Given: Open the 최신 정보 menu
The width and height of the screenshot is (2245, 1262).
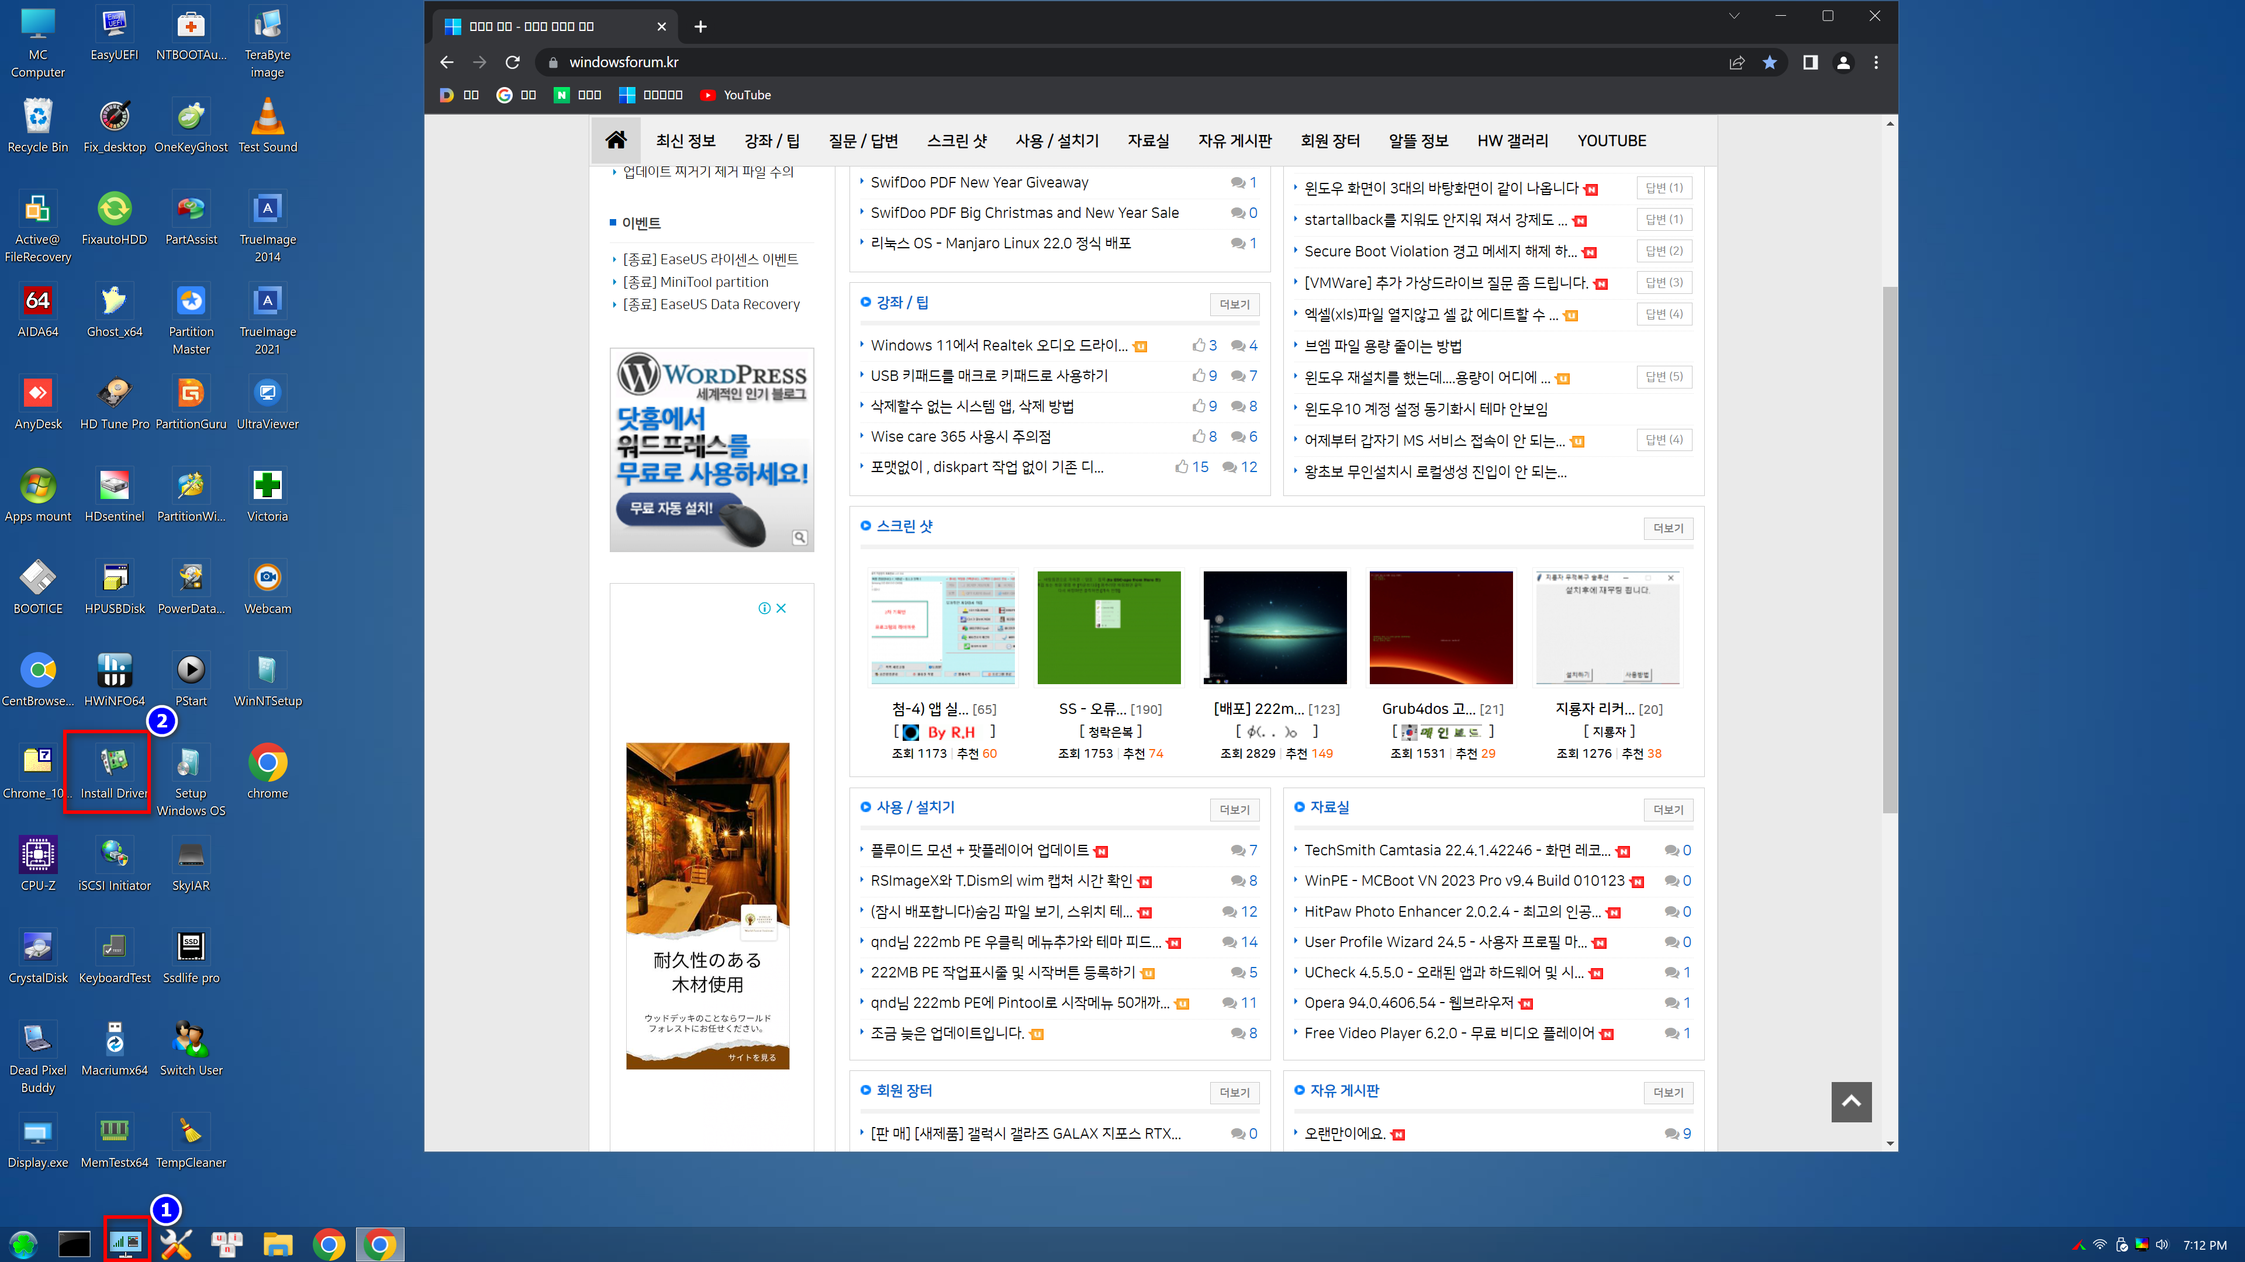Looking at the screenshot, I should (x=685, y=140).
